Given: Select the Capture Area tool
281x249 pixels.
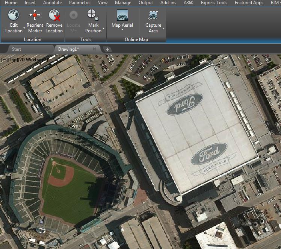Looking at the screenshot, I should coord(153,16).
